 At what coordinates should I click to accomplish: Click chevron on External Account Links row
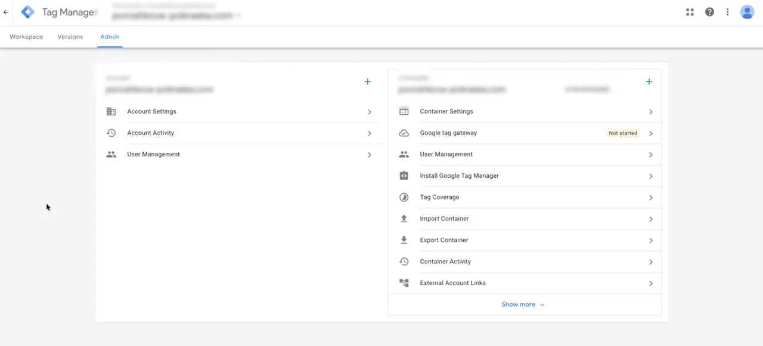650,284
